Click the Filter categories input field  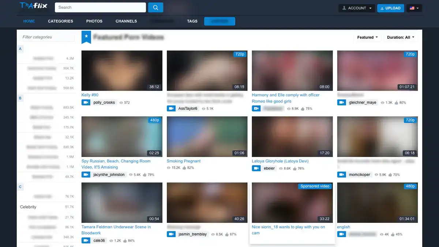point(48,37)
